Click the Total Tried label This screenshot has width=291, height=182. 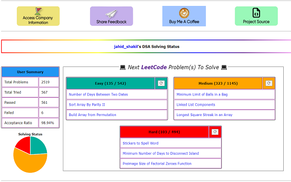(13, 92)
